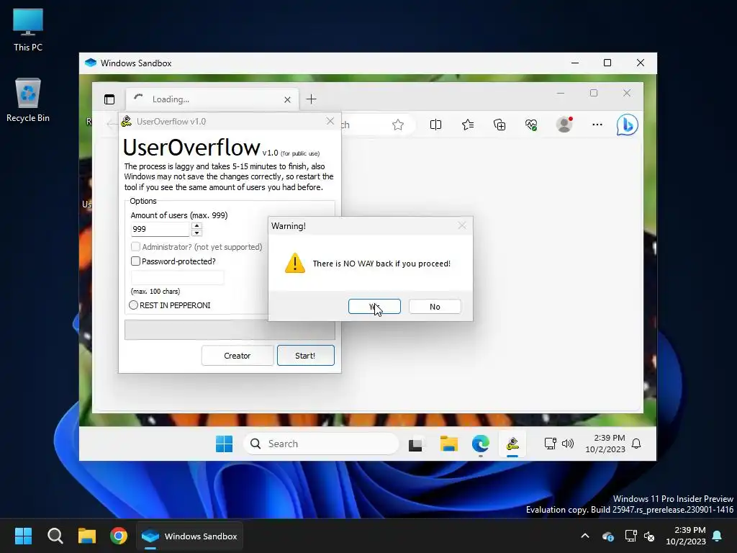Open host notification bell icon
This screenshot has width=737, height=553.
pyautogui.click(x=718, y=536)
